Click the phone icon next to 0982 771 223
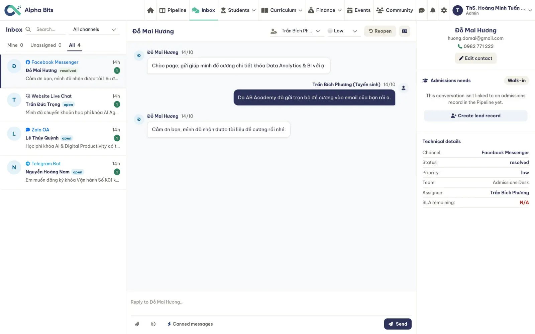Viewport: 535px width, 334px height. (x=460, y=46)
